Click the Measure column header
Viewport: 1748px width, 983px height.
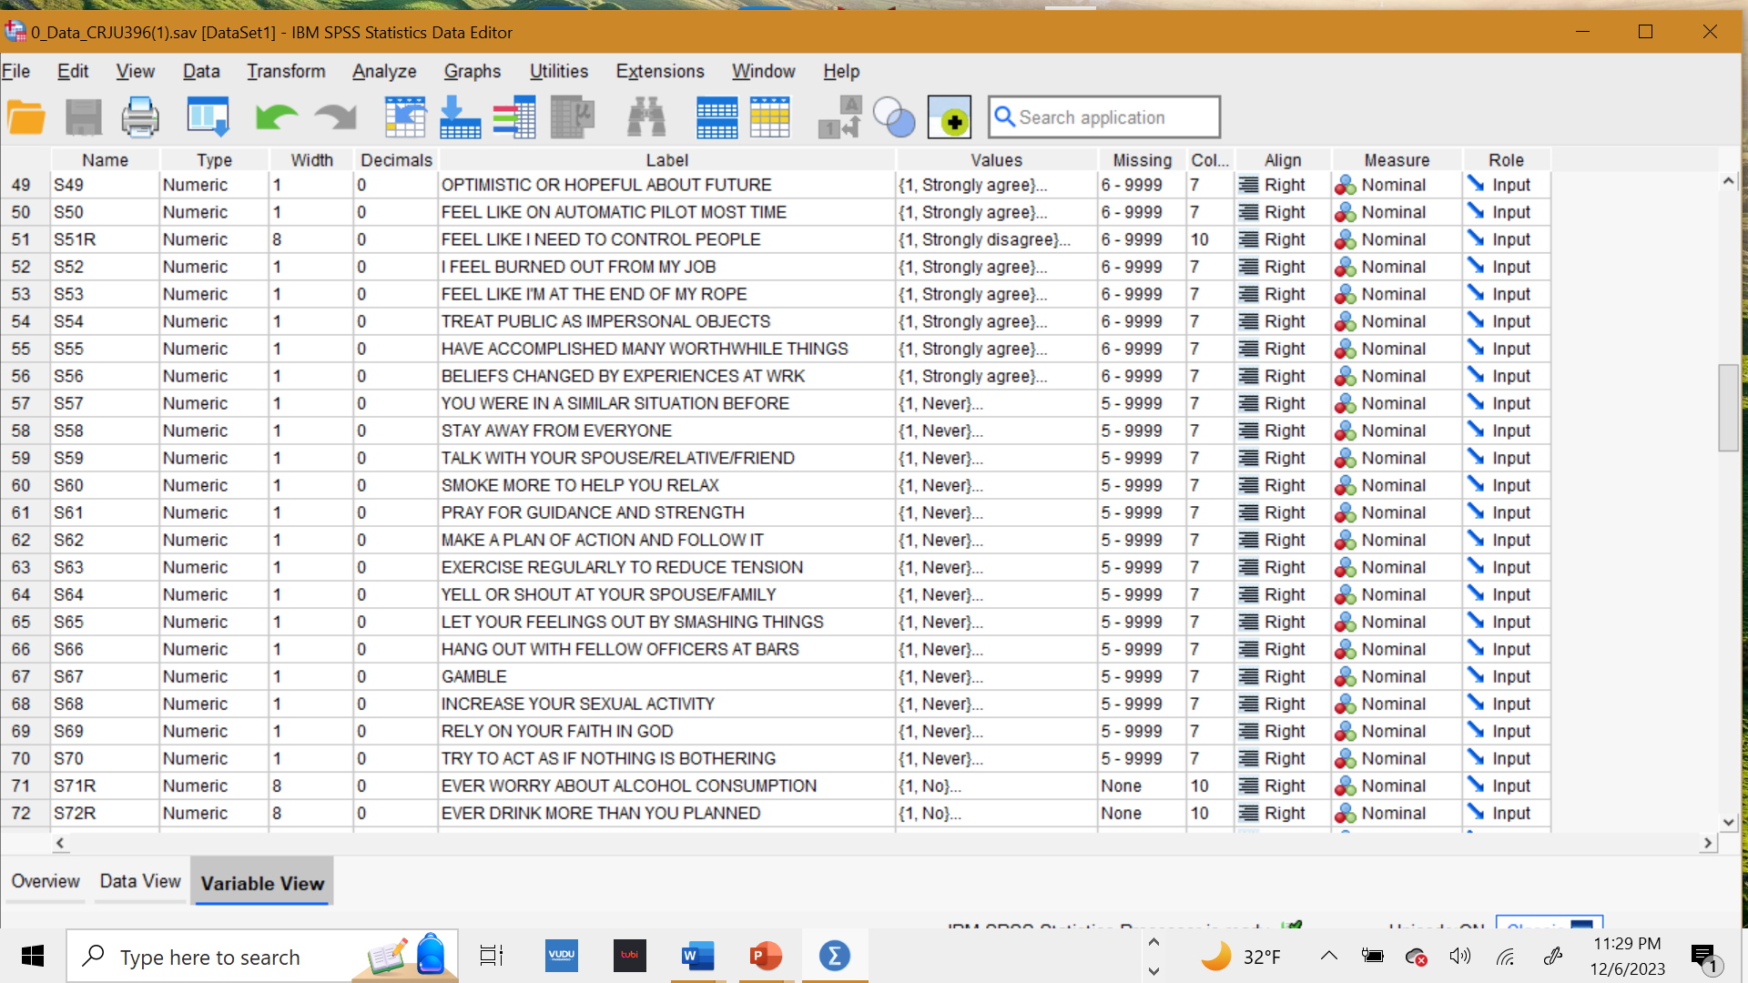[x=1397, y=160]
